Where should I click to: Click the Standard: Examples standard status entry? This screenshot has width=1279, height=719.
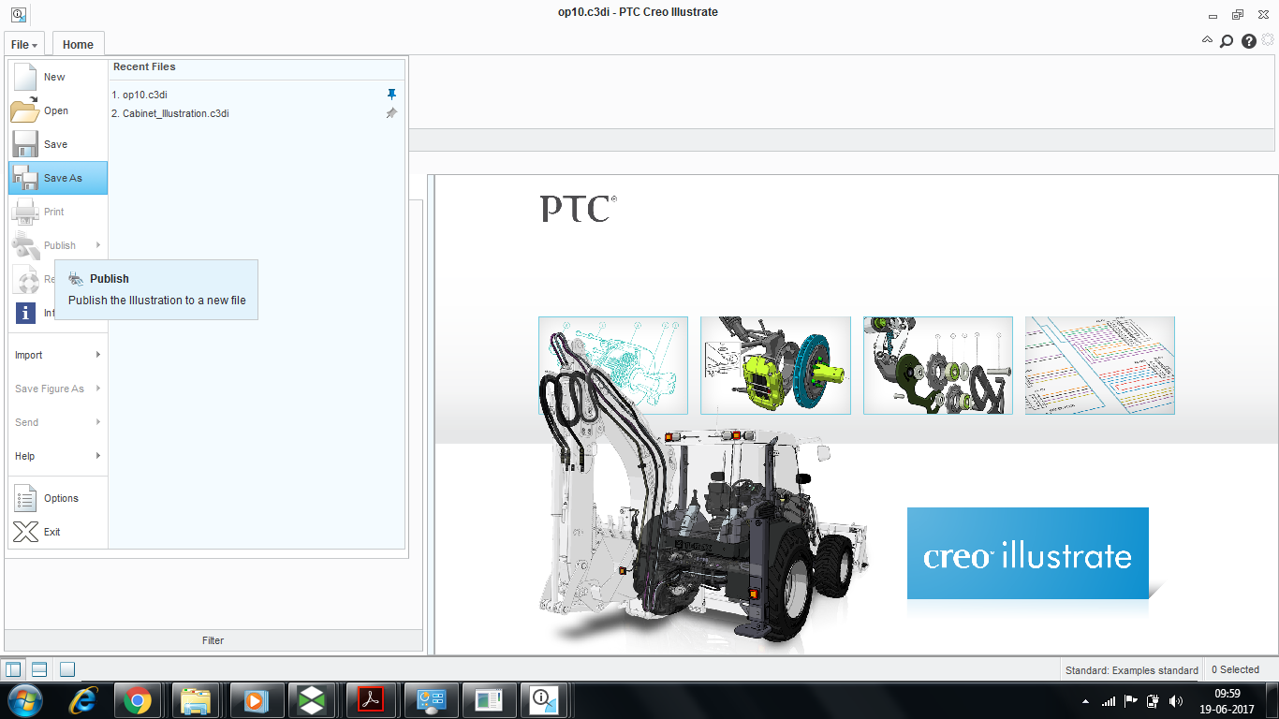click(x=1132, y=670)
